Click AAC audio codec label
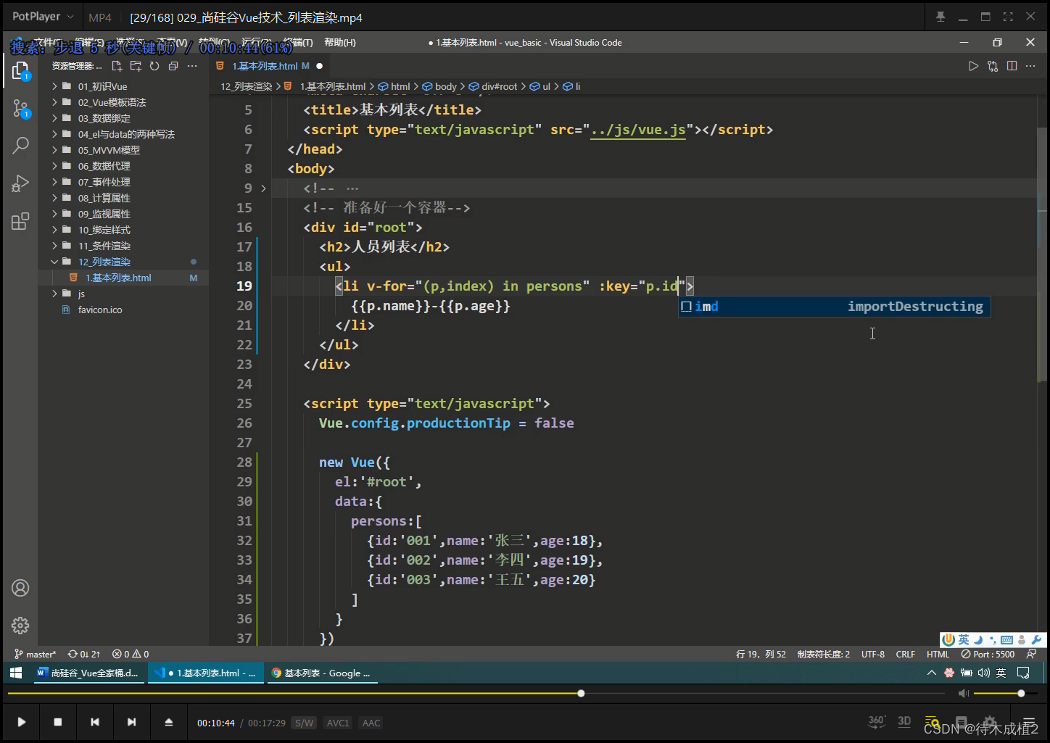This screenshot has height=743, width=1050. (371, 723)
